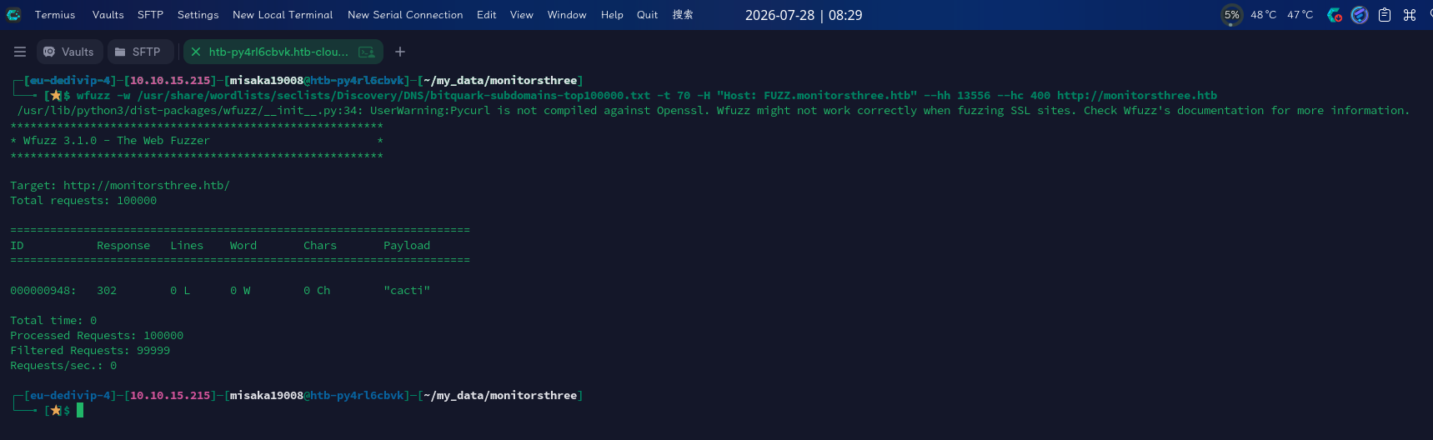The width and height of the screenshot is (1433, 440).
Task: Select New Local Terminal menu item
Action: tap(283, 14)
